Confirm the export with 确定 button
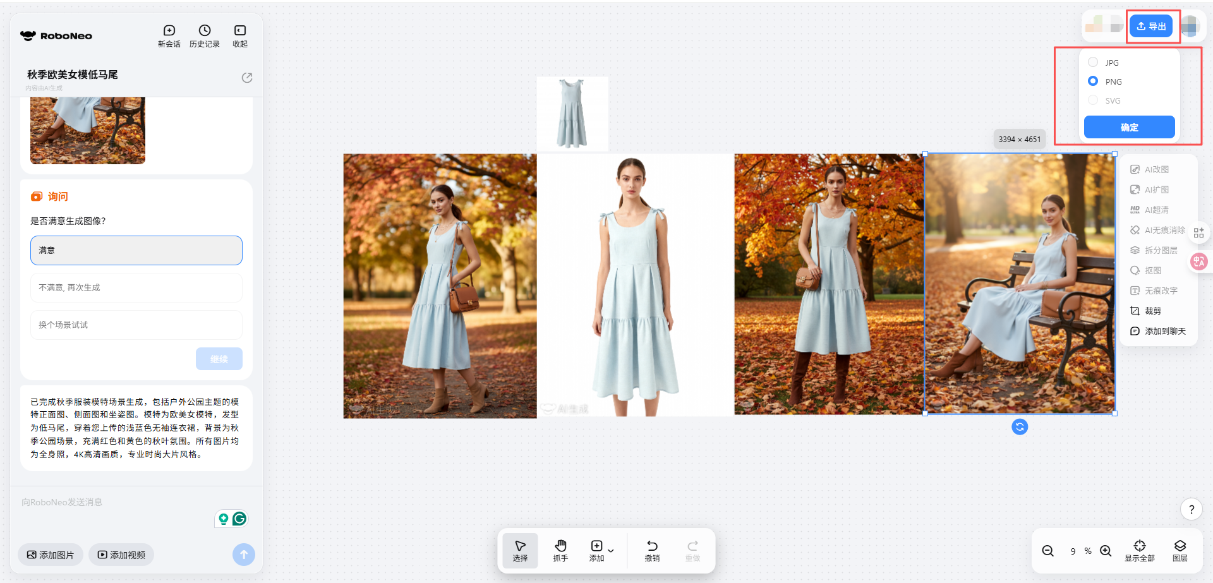Image resolution: width=1213 pixels, height=583 pixels. coord(1129,127)
